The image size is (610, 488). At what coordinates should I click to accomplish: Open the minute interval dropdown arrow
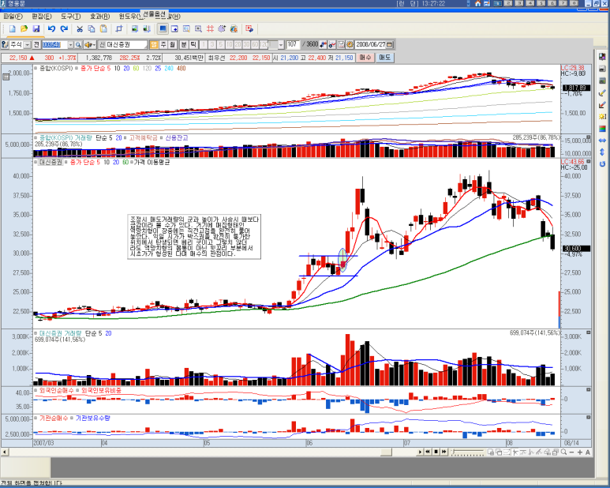[x=281, y=45]
